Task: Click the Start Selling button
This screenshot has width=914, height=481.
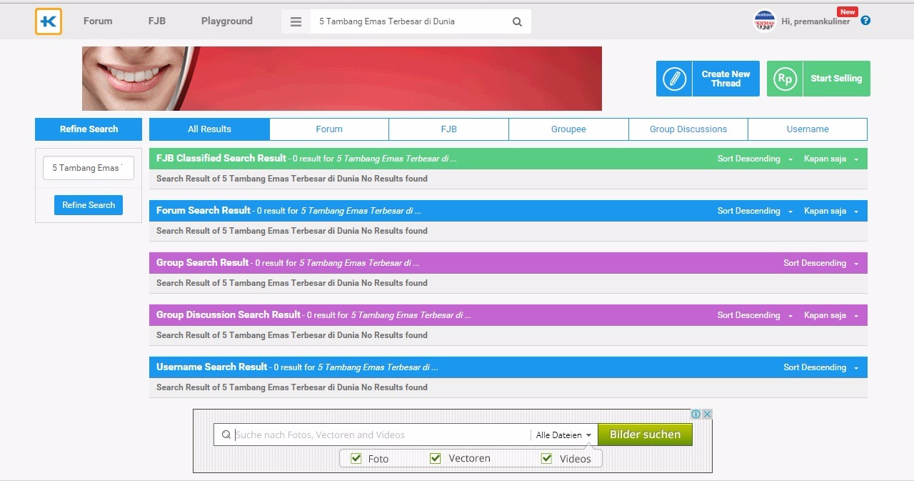Action: tap(818, 79)
